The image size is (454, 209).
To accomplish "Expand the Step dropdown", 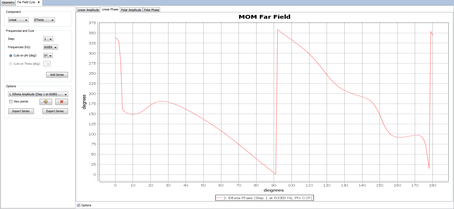I will point(48,39).
